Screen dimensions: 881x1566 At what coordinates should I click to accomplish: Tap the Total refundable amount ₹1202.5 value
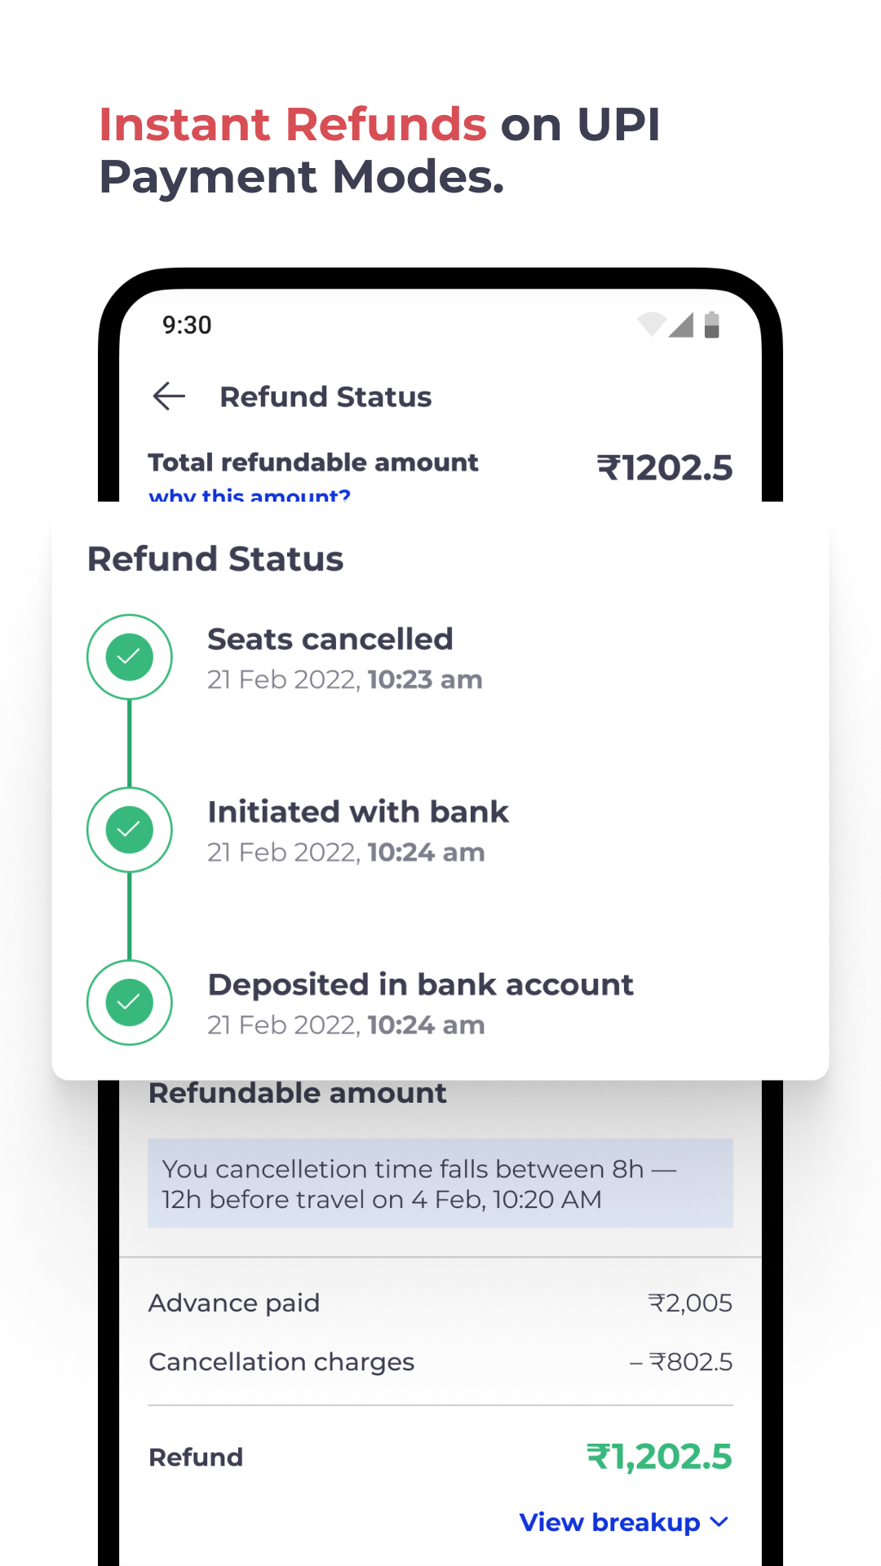pyautogui.click(x=665, y=468)
